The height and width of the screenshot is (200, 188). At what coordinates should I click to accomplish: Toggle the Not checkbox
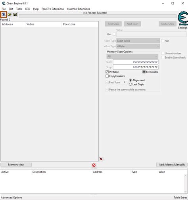(163, 41)
